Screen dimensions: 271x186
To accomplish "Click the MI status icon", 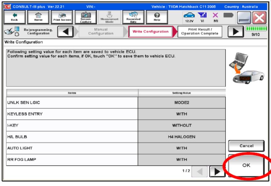I will pos(216,18).
